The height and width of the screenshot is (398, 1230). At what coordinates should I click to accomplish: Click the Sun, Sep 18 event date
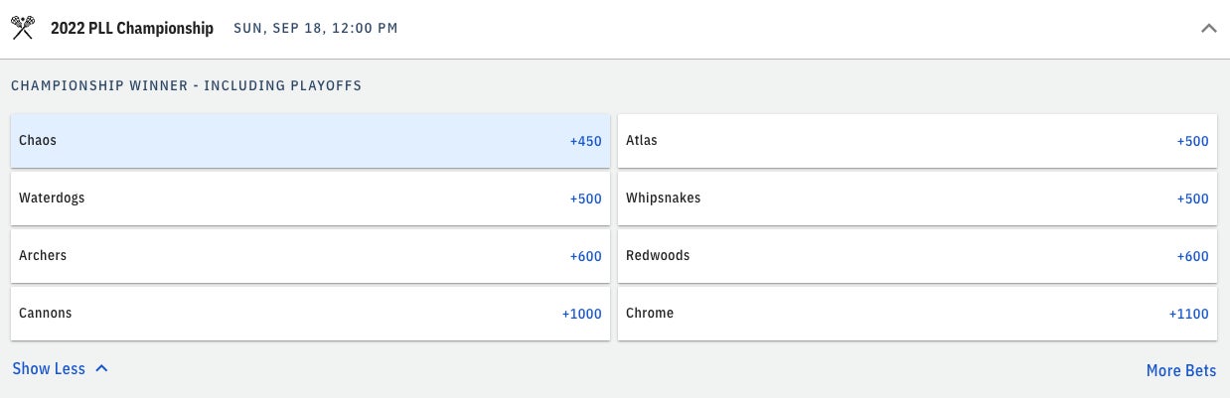click(x=315, y=29)
